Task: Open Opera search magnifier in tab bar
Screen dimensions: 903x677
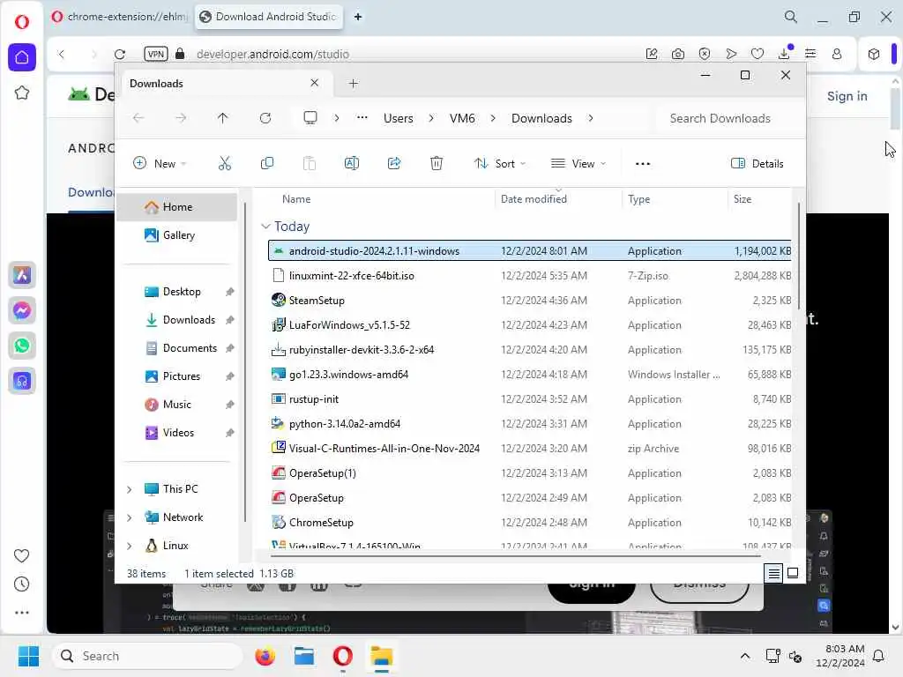Action: [x=791, y=18]
